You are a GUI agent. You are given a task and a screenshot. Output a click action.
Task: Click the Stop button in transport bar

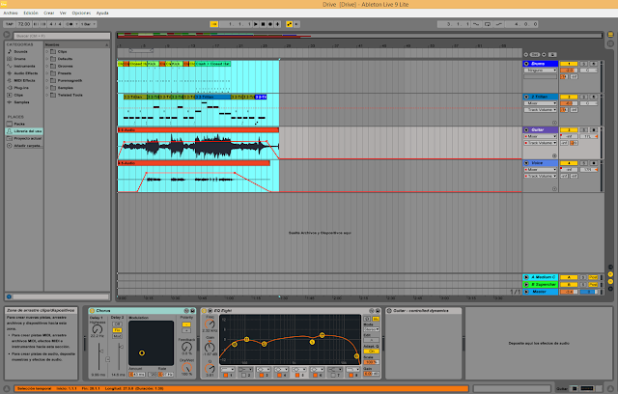pos(263,24)
